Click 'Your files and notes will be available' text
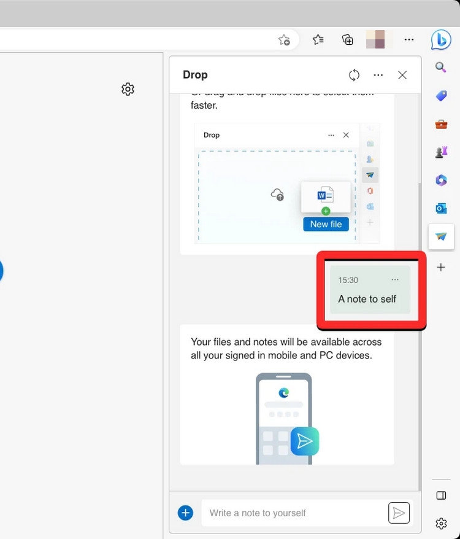Viewport: 460px width, 539px height. coord(286,349)
